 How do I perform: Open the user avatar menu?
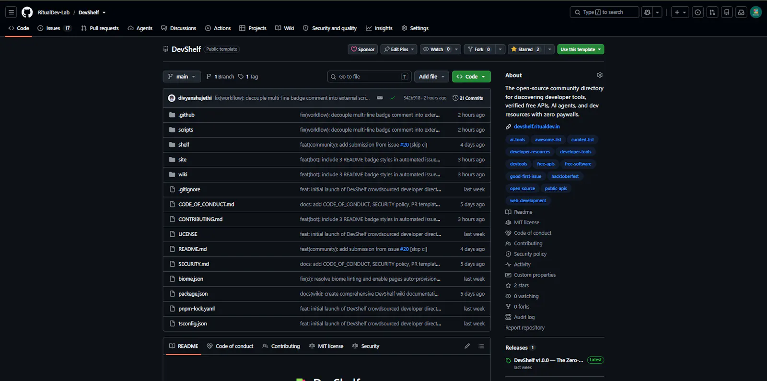[x=756, y=12]
